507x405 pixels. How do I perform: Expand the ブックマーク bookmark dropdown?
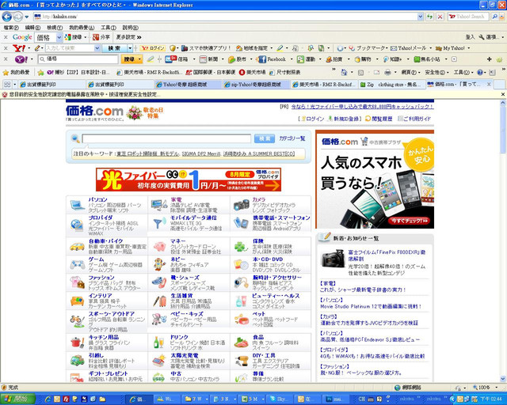point(387,48)
